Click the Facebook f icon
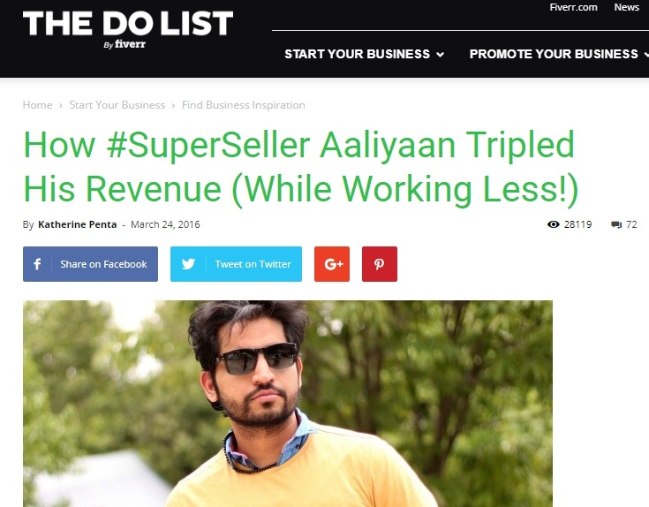 [37, 264]
